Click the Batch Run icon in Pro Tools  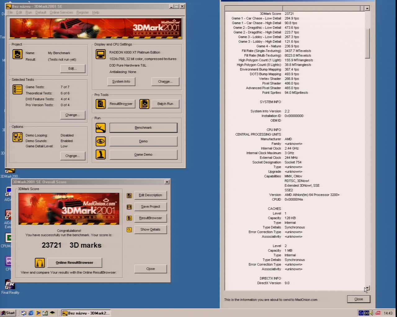click(144, 104)
